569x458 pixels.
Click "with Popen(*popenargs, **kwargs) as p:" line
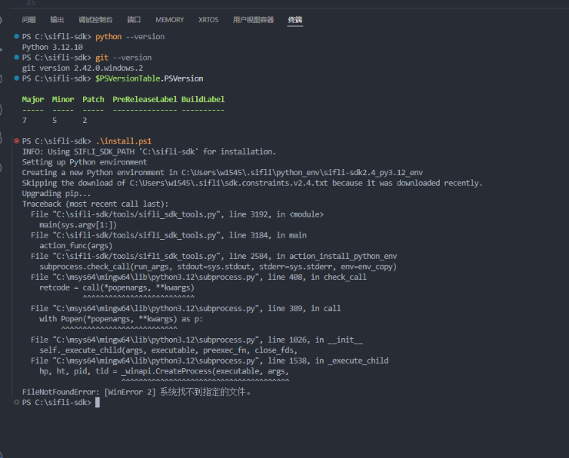[121, 319]
